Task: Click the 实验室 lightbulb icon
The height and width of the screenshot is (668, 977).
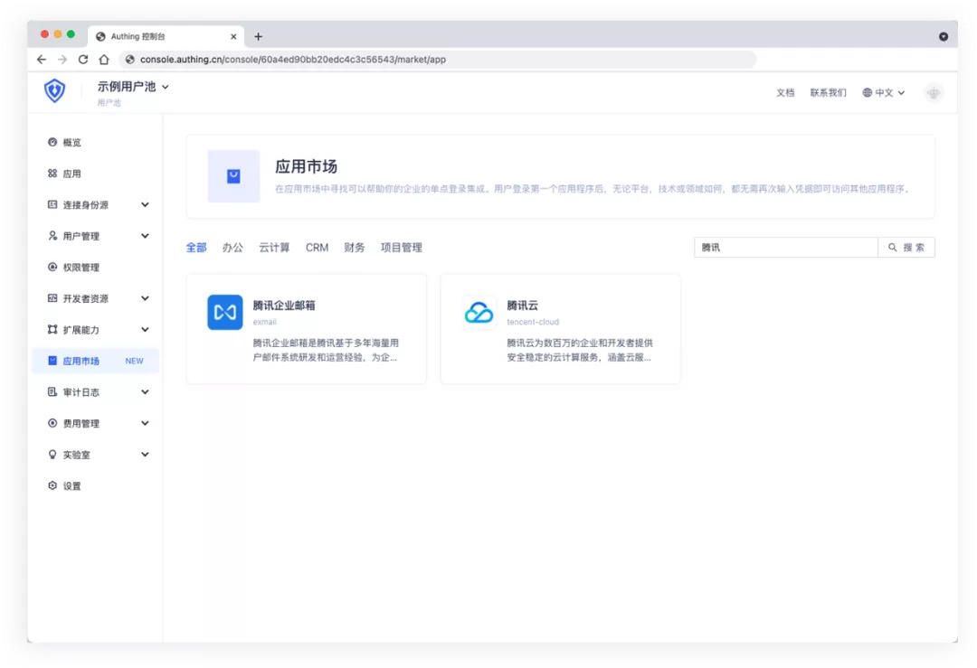Action: [x=52, y=455]
